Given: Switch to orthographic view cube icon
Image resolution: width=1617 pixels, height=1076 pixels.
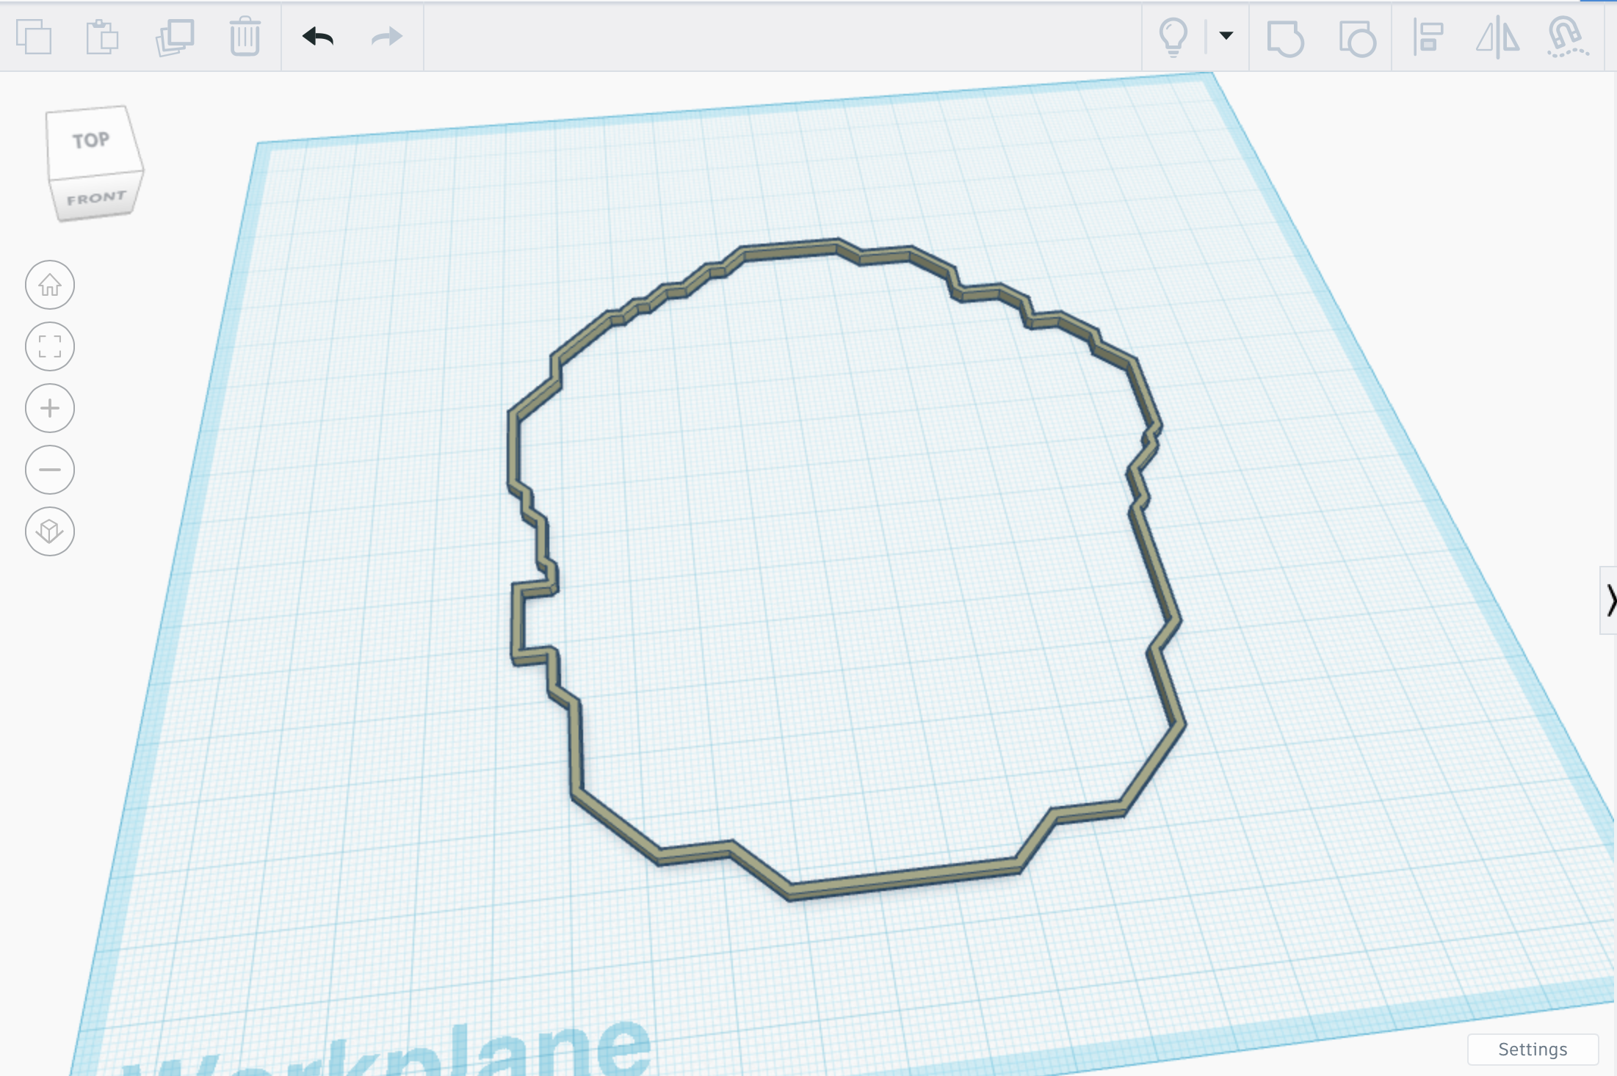Looking at the screenshot, I should (x=50, y=531).
